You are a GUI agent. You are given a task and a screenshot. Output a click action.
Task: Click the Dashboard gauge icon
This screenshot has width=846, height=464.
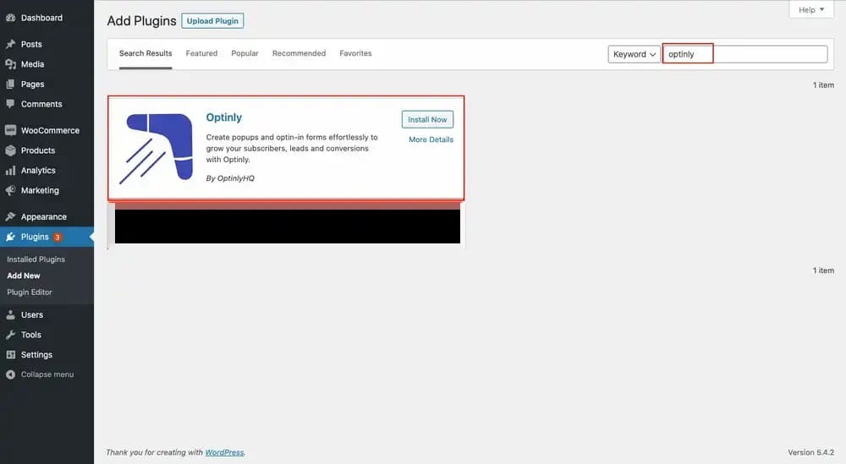[10, 18]
